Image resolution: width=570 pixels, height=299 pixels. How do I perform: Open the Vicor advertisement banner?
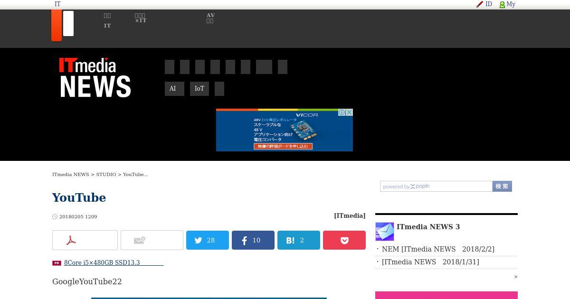(x=284, y=130)
